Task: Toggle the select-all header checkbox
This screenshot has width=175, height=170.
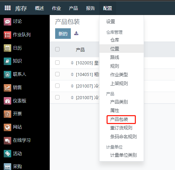Action: tap(57, 49)
